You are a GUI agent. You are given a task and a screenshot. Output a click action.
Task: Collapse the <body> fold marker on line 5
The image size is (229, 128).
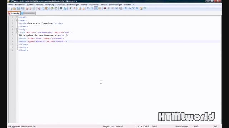point(17,30)
